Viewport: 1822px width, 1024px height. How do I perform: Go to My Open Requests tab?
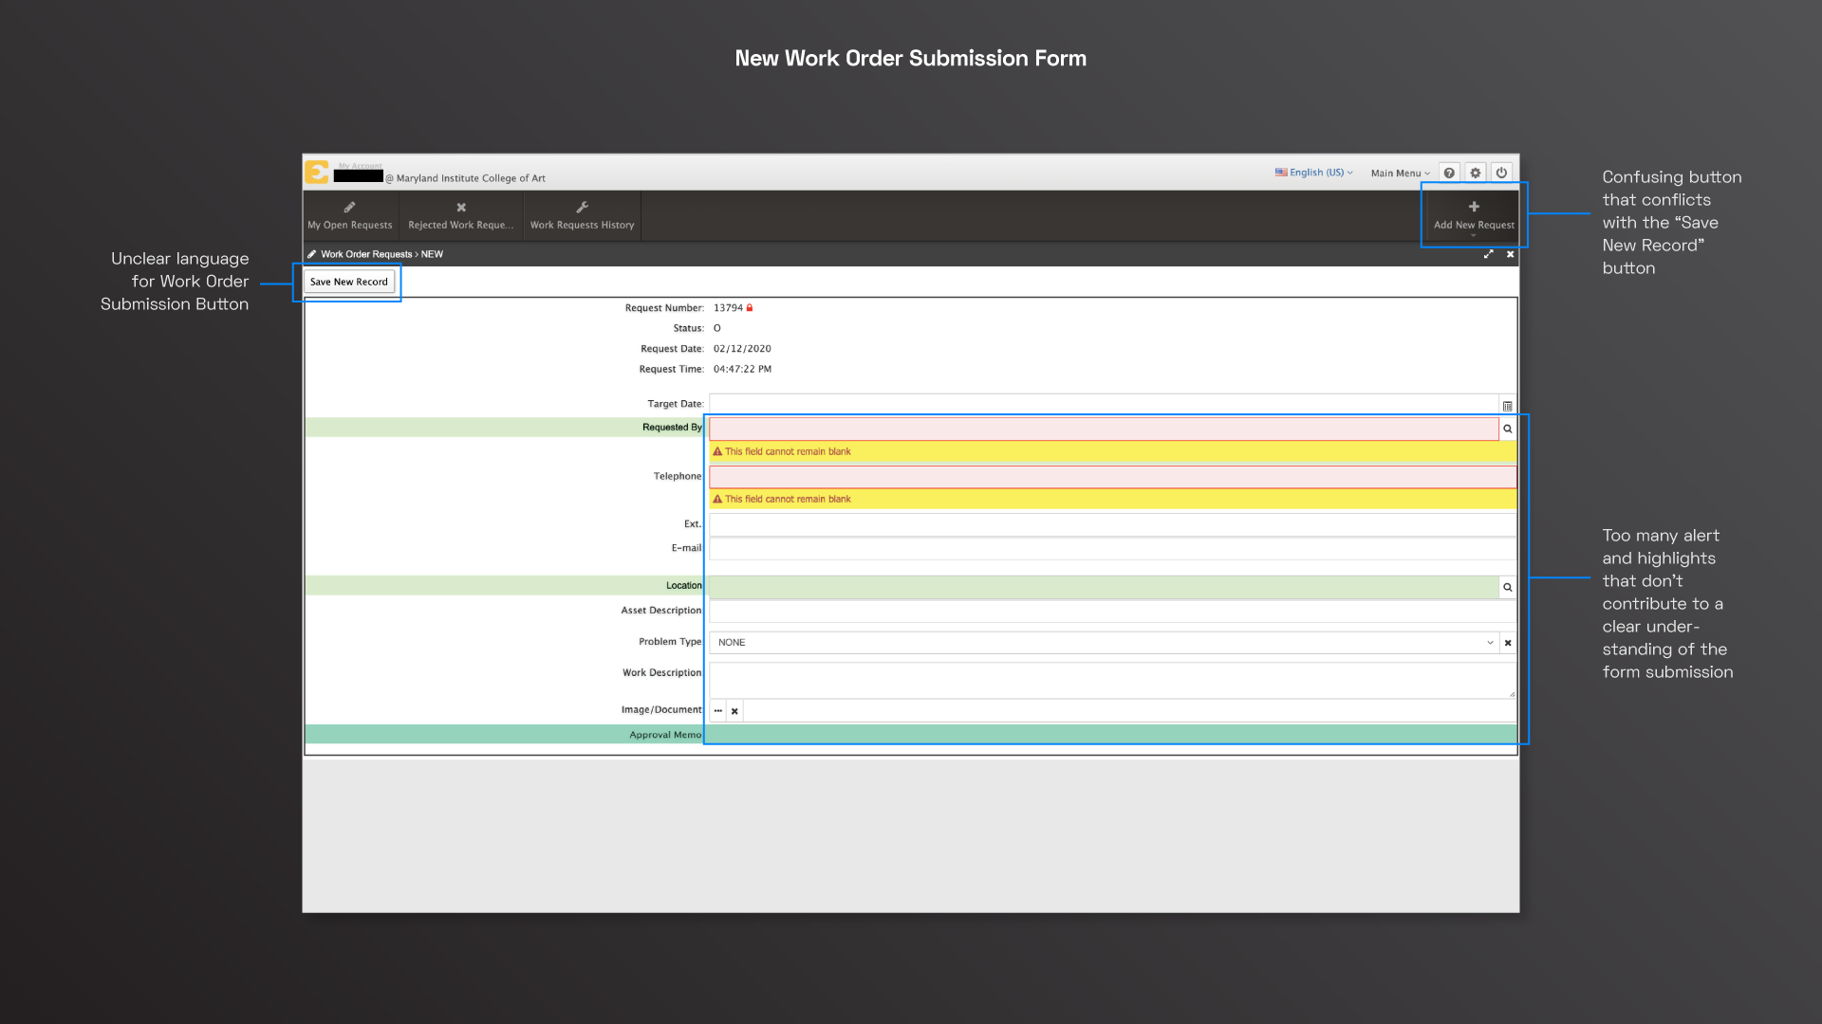[350, 215]
